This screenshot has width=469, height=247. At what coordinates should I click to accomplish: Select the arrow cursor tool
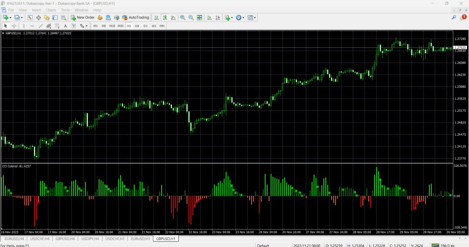5,26
